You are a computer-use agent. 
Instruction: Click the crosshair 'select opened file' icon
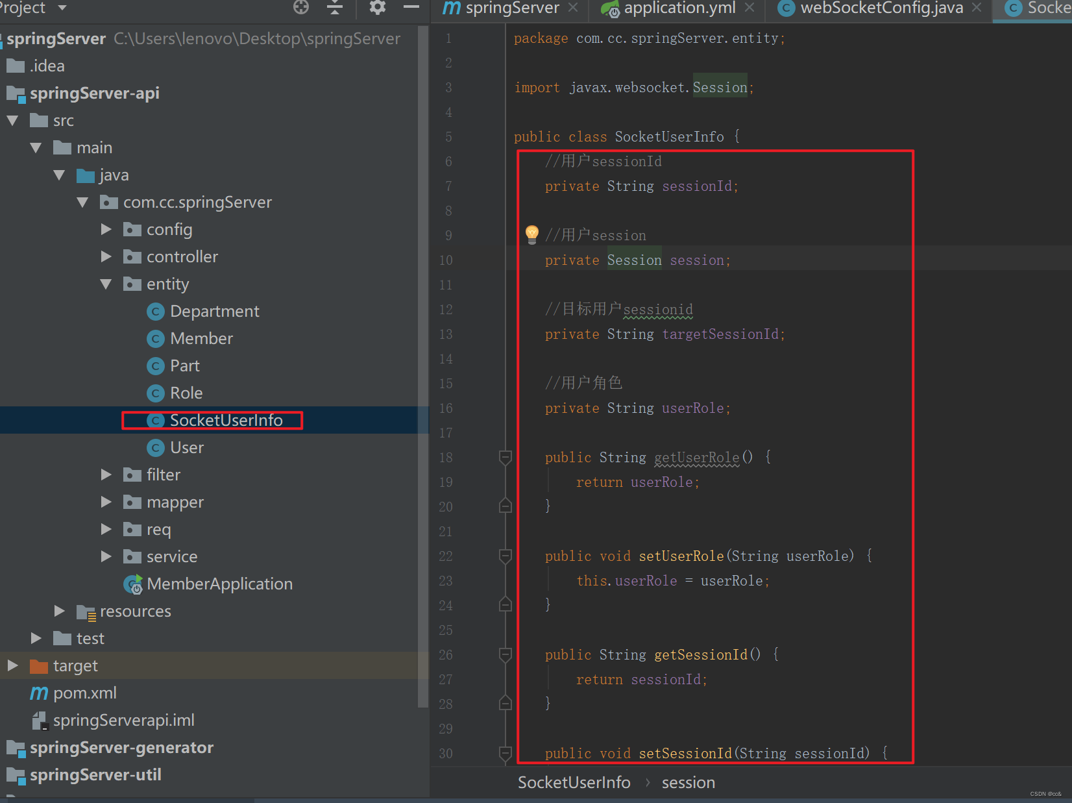pos(300,8)
